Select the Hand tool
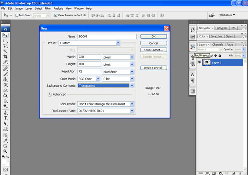 (x=6, y=146)
